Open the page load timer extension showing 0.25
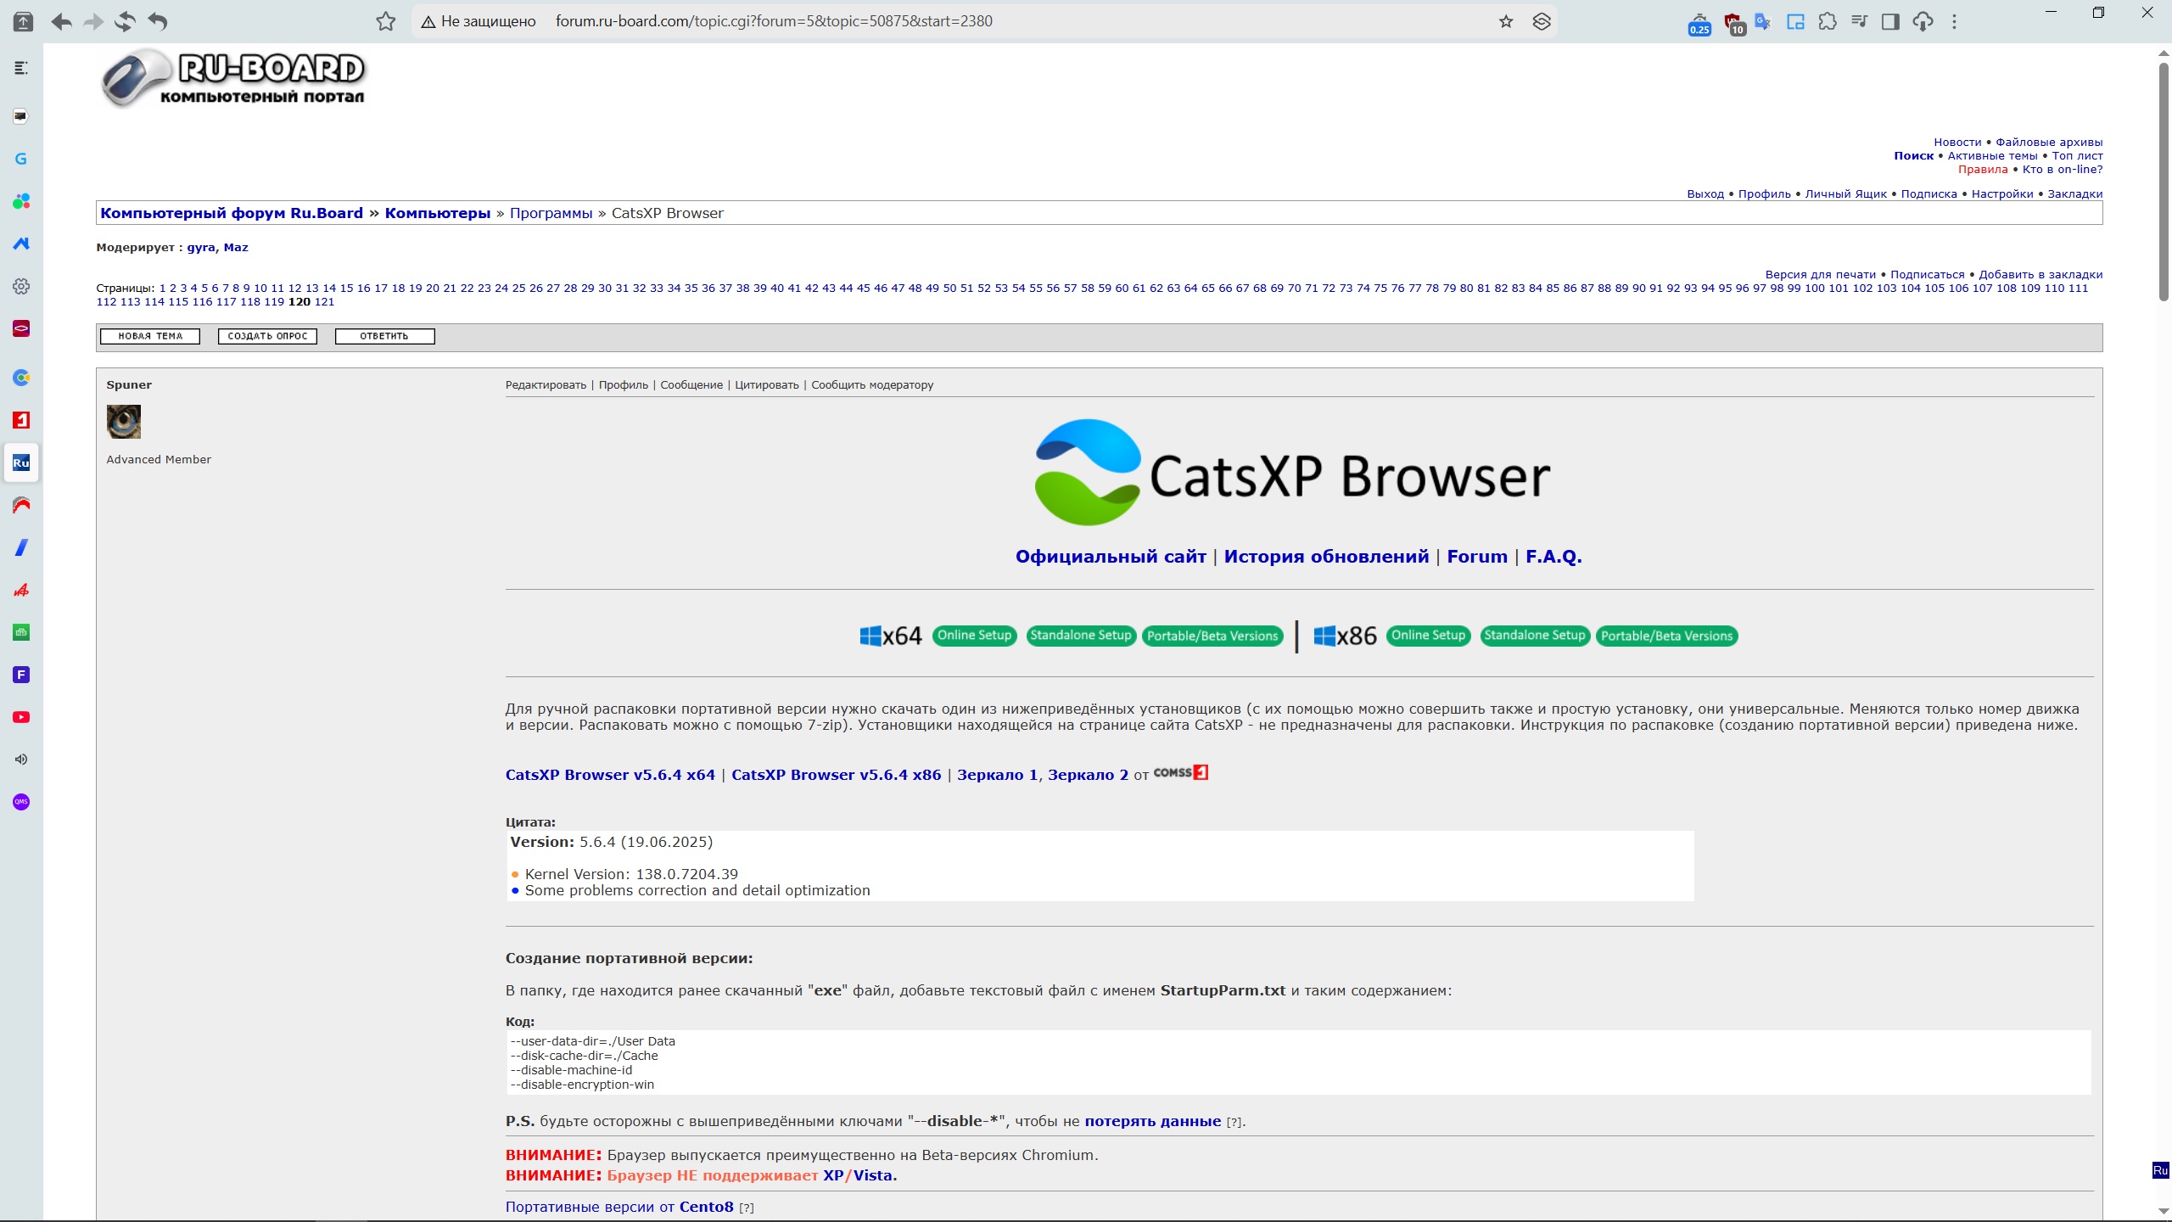This screenshot has width=2172, height=1222. tap(1699, 23)
